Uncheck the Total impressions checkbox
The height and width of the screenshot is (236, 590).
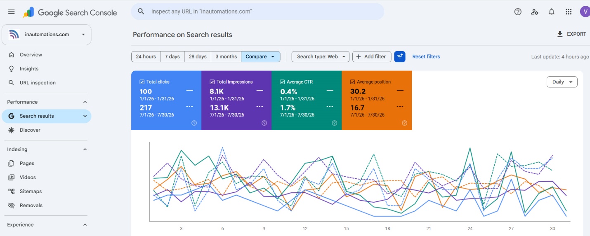(x=212, y=82)
